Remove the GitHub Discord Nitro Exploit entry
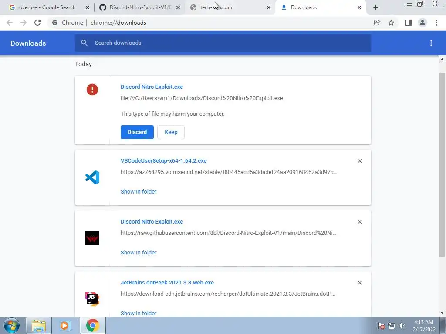Screen dimensions: 446x334 [359, 222]
